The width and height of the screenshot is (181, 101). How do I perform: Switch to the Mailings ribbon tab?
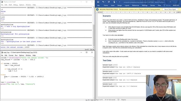145,5
